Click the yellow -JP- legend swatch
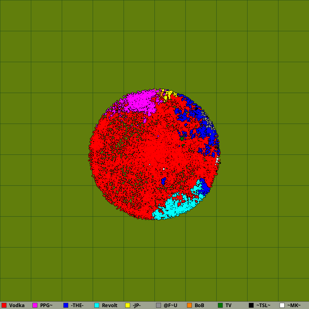This screenshot has width=309, height=309. click(128, 305)
